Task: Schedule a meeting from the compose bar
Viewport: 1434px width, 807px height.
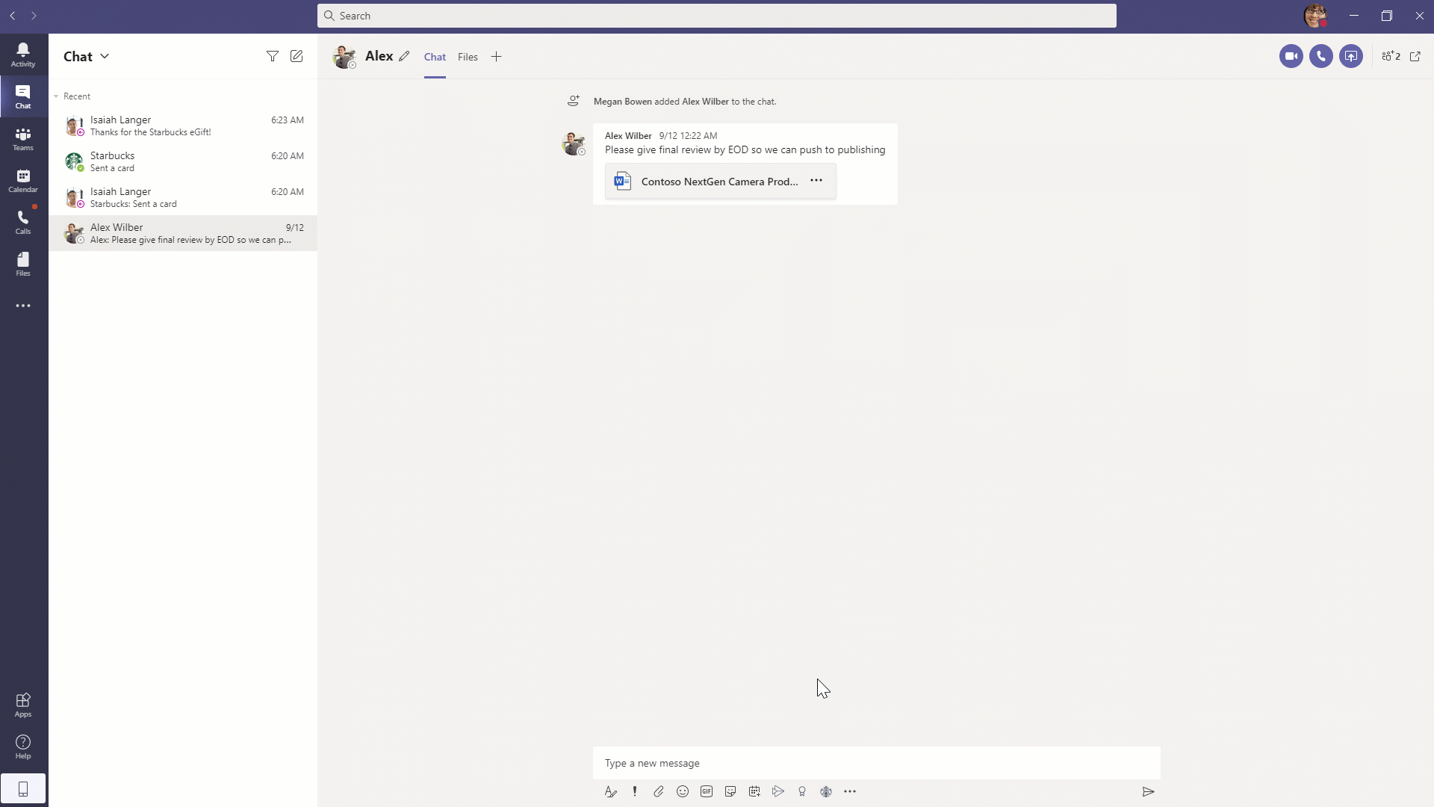Action: point(754,791)
